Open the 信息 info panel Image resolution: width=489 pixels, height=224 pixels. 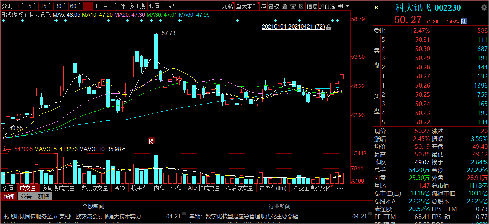coord(312,6)
